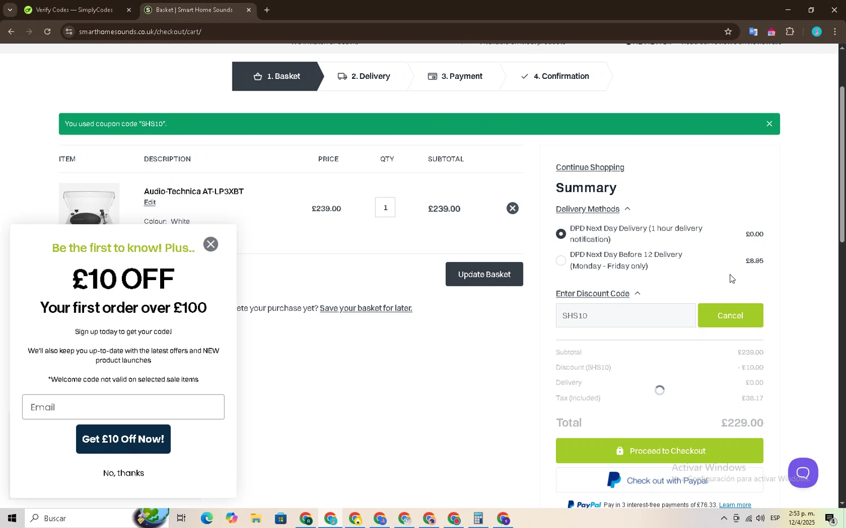The width and height of the screenshot is (846, 528).
Task: Open Copilot icon on taskbar
Action: (x=231, y=518)
